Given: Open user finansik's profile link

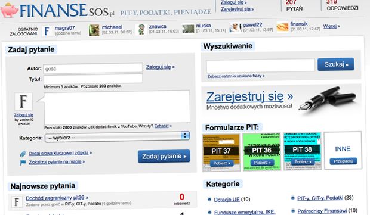Looking at the screenshot, I should point(299,24).
